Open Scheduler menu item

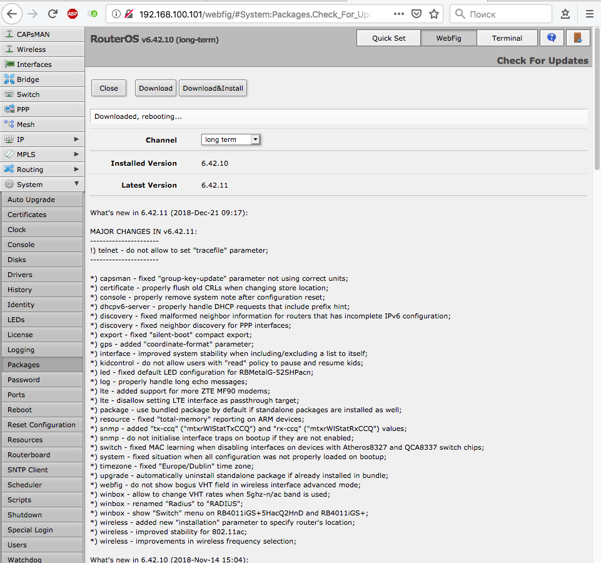coord(42,485)
